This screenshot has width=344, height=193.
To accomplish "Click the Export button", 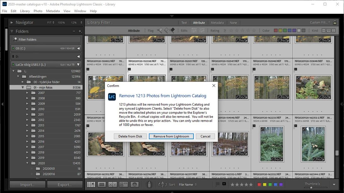I will click(x=65, y=185).
